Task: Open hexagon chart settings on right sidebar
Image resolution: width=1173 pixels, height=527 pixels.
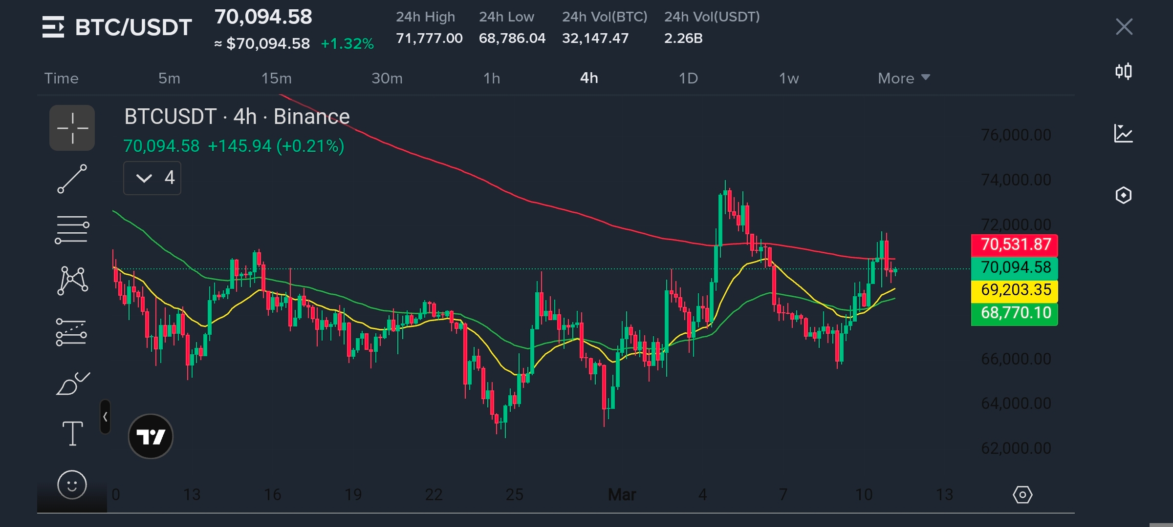Action: tap(1124, 195)
